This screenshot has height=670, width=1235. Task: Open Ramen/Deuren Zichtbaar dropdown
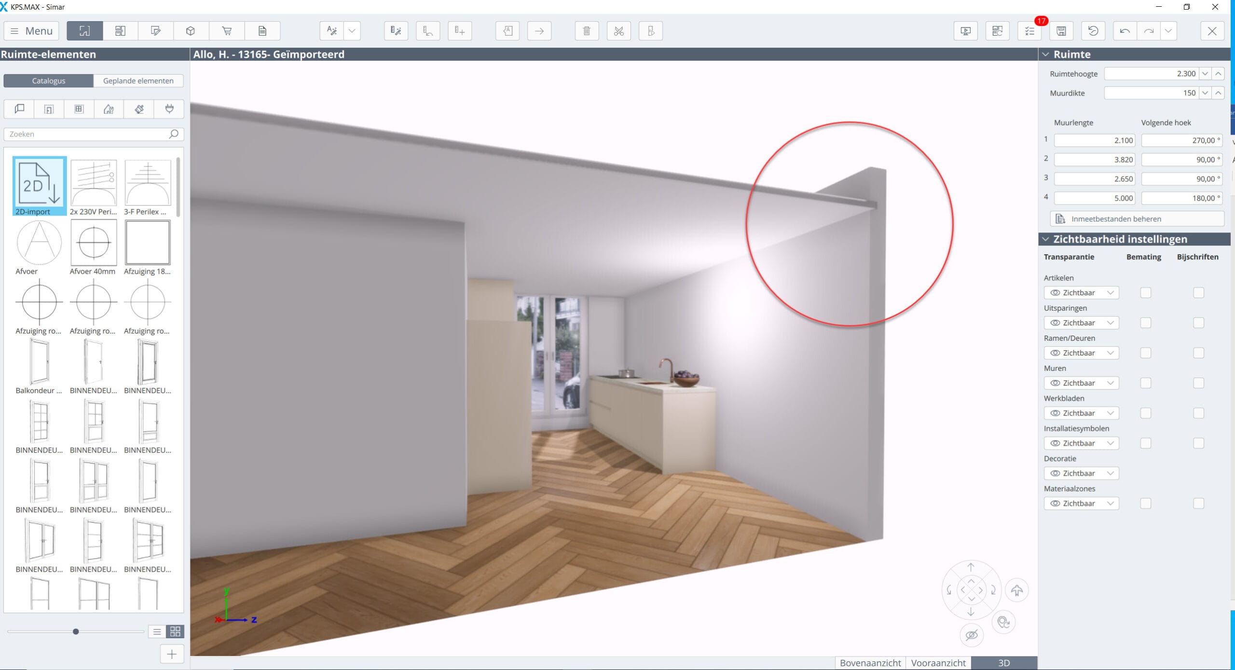1081,353
